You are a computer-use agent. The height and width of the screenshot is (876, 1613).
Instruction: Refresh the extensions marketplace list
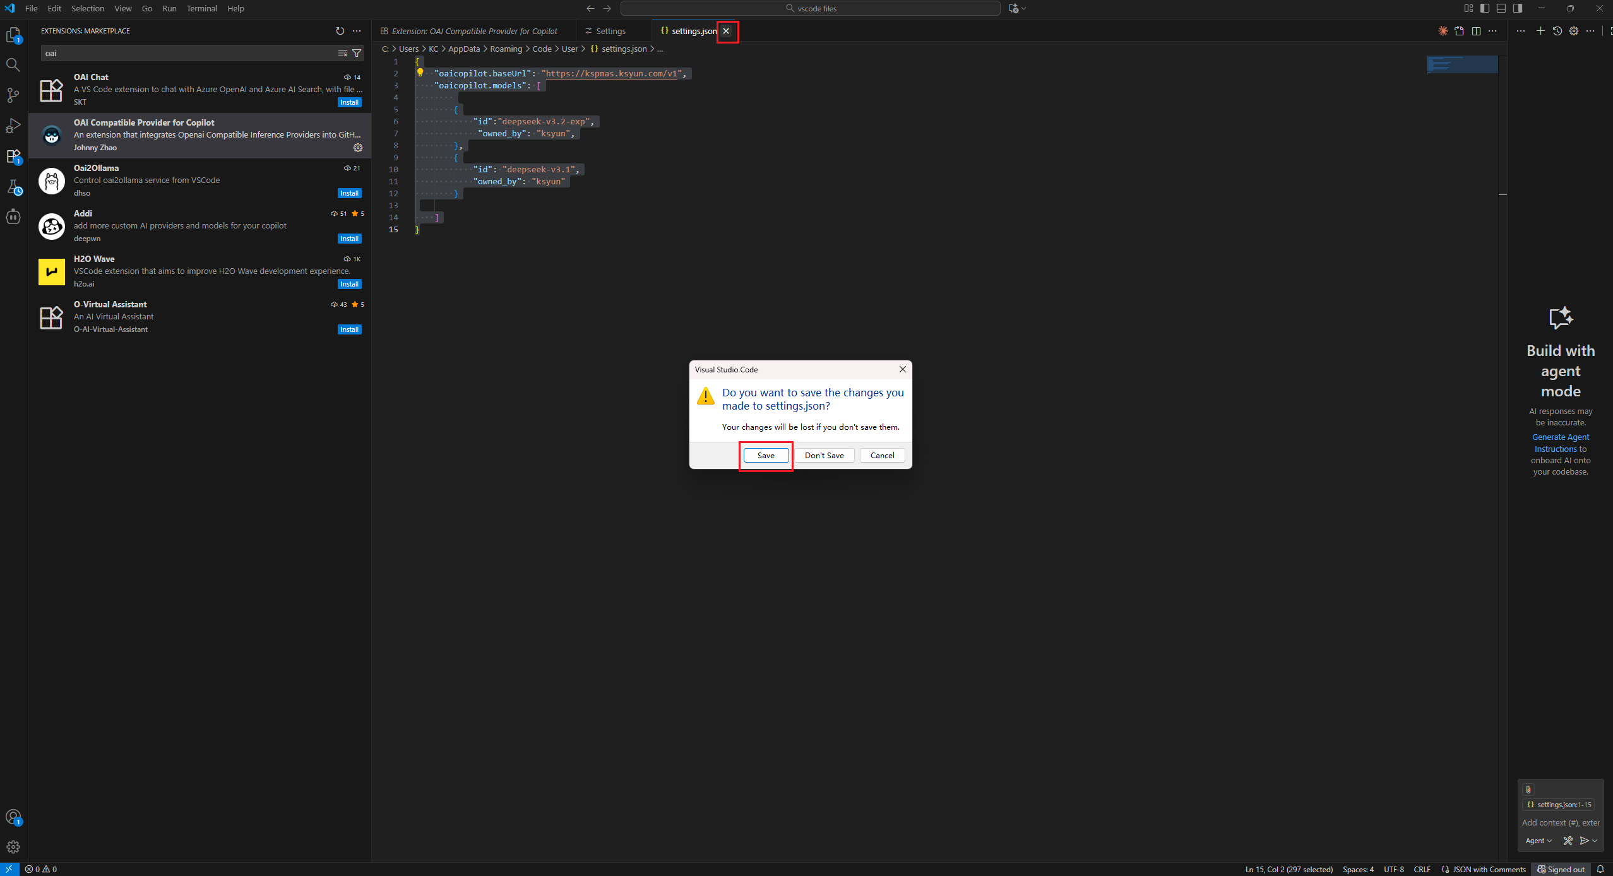click(x=340, y=31)
